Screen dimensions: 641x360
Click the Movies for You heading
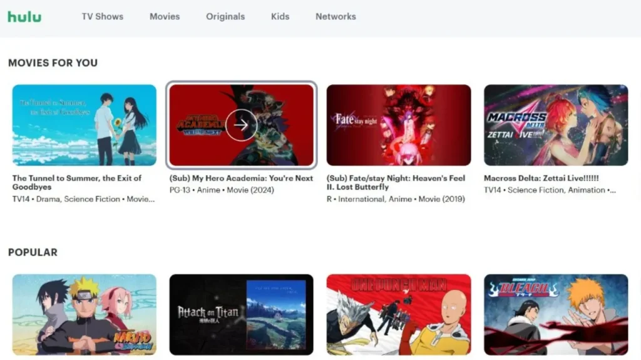pos(53,62)
